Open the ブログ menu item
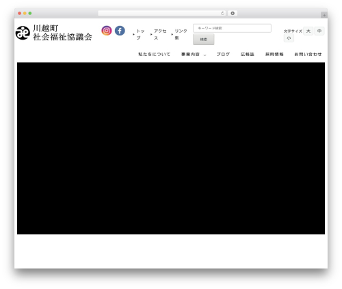342x289 pixels. 223,54
